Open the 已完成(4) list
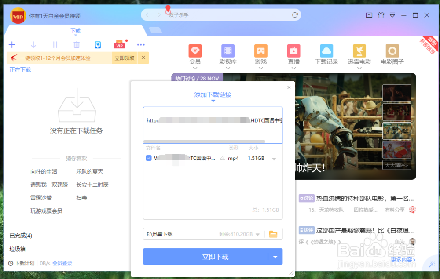Screen dimensions: 440x279 coord(21,236)
